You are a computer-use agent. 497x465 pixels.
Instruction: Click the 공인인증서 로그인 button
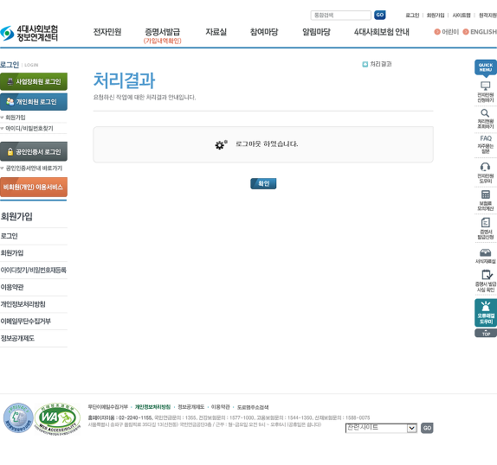point(34,151)
